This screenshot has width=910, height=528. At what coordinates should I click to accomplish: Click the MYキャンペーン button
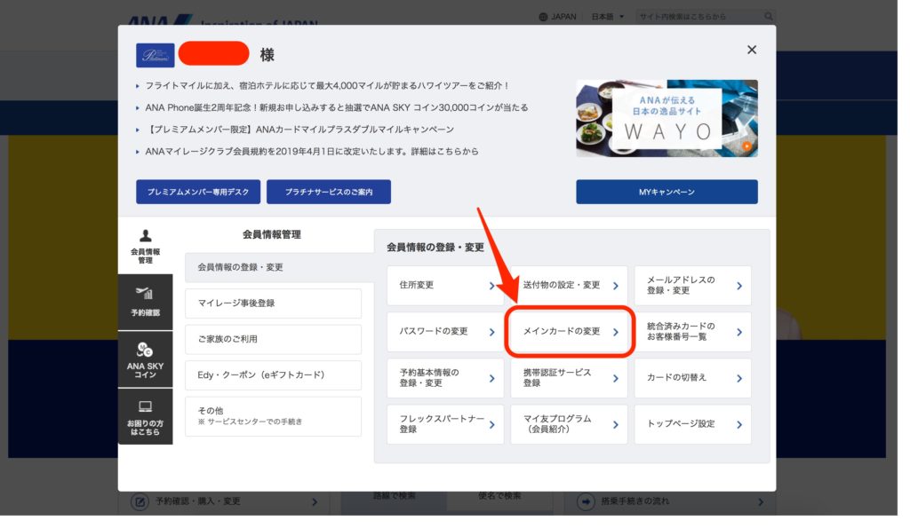point(667,192)
